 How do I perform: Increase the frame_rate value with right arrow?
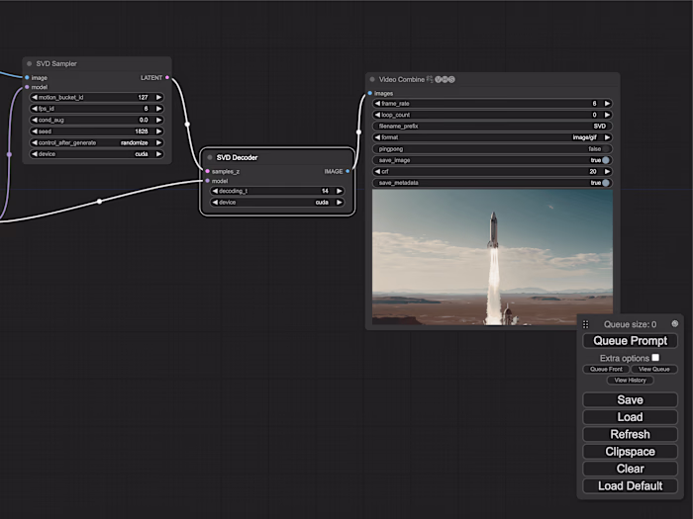click(x=607, y=103)
